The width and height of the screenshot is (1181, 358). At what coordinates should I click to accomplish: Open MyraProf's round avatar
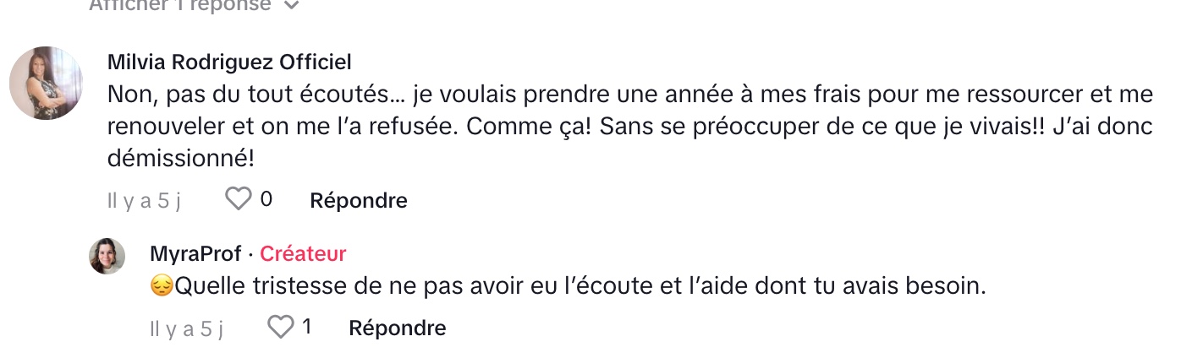click(x=107, y=257)
